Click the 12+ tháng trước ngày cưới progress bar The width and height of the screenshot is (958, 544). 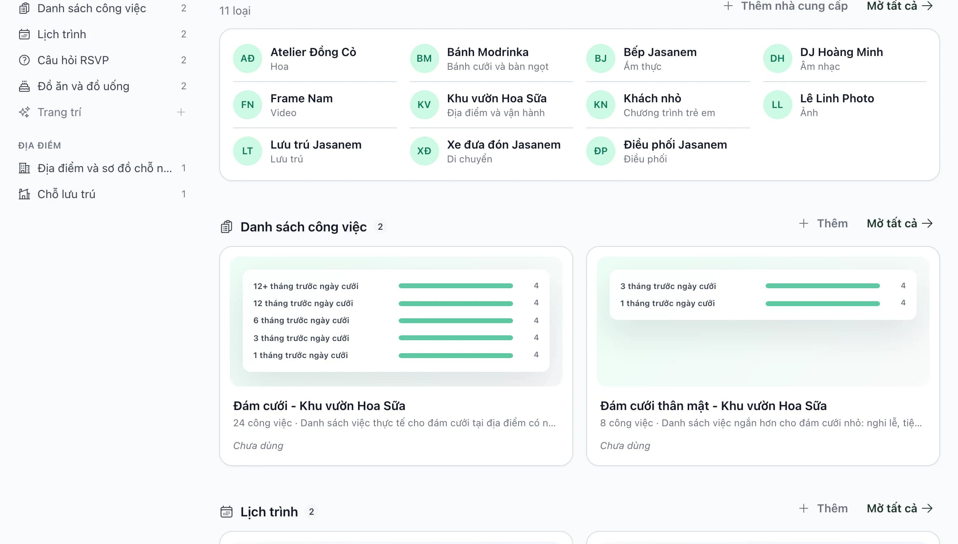pos(455,286)
